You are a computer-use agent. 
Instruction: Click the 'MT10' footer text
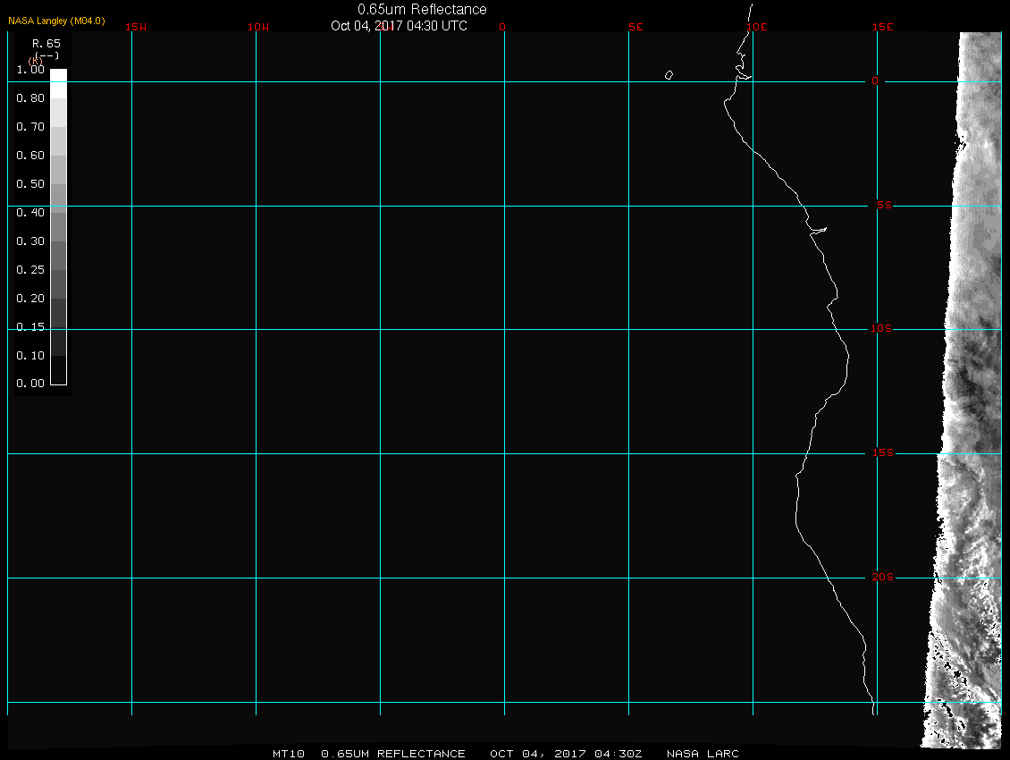point(289,754)
